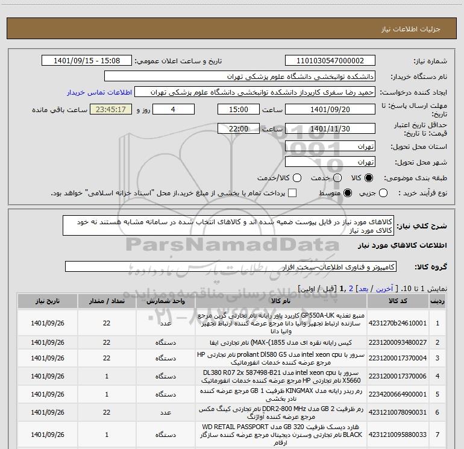Toggle the اسناد خزانه اسلامی payment checkbox

click(292, 193)
